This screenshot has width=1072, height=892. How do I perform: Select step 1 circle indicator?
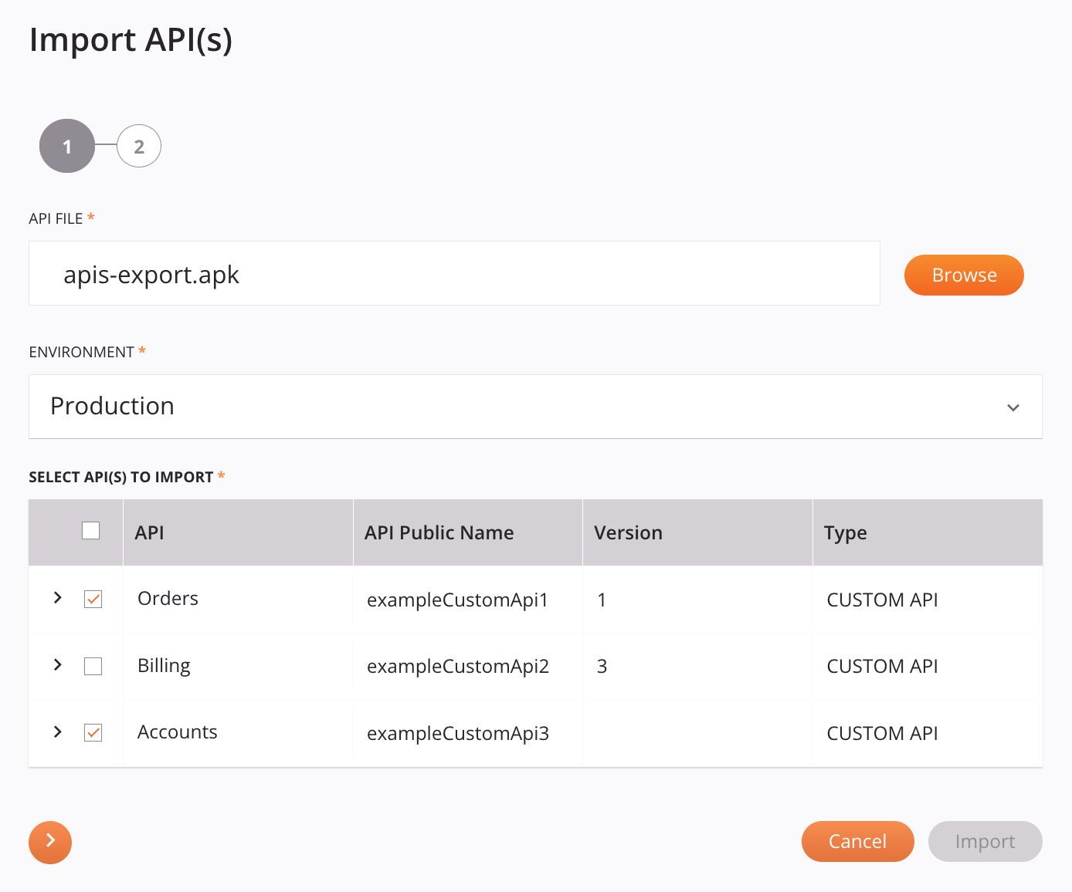pos(67,146)
